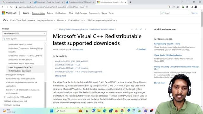Image resolution: width=203 pixels, height=114 pixels.
Task: Open article language chevron dropdown
Action: tap(132, 29)
